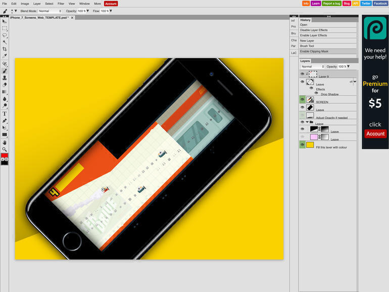This screenshot has height=292, width=389.
Task: Activate the Type tool
Action: [x=5, y=114]
